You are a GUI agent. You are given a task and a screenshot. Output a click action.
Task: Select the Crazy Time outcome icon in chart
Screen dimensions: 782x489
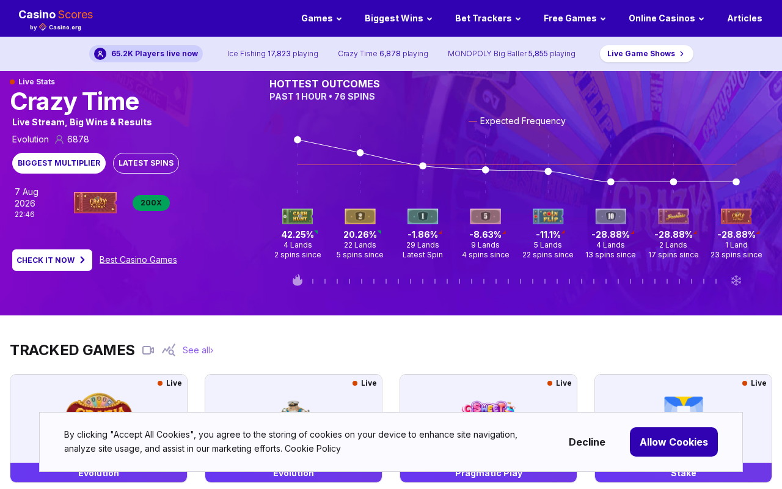pyautogui.click(x=736, y=216)
